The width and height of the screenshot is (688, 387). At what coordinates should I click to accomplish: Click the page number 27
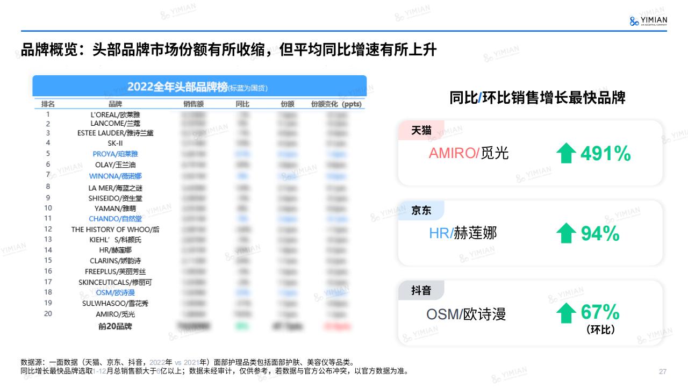click(x=663, y=372)
